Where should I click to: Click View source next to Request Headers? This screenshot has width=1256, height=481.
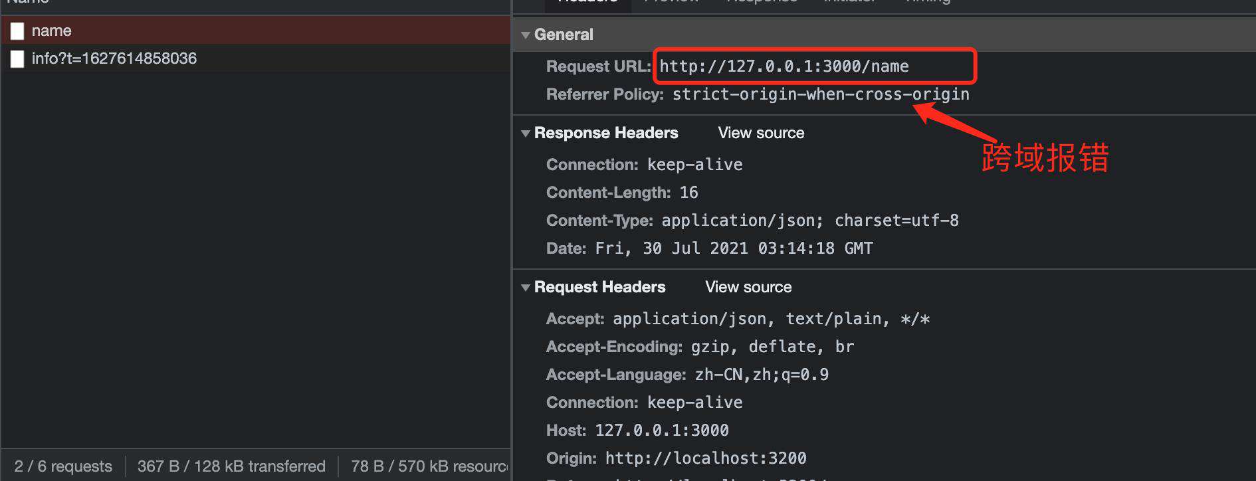[x=748, y=287]
